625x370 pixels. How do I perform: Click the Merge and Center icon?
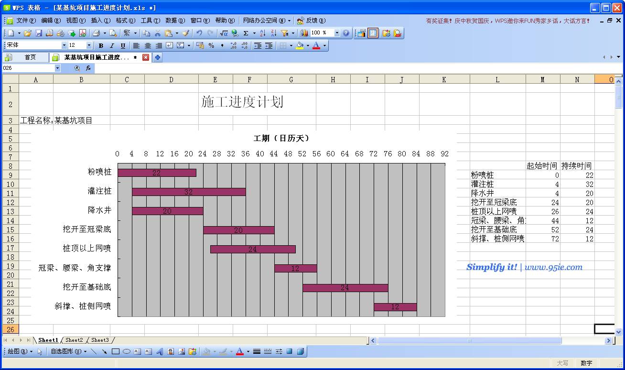coord(181,45)
